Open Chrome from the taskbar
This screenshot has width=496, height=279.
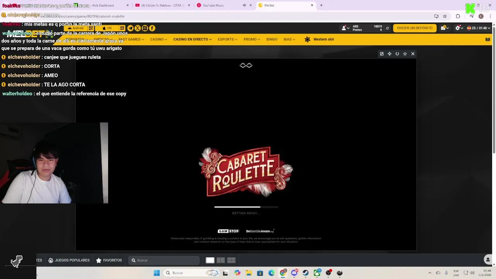tap(283, 273)
